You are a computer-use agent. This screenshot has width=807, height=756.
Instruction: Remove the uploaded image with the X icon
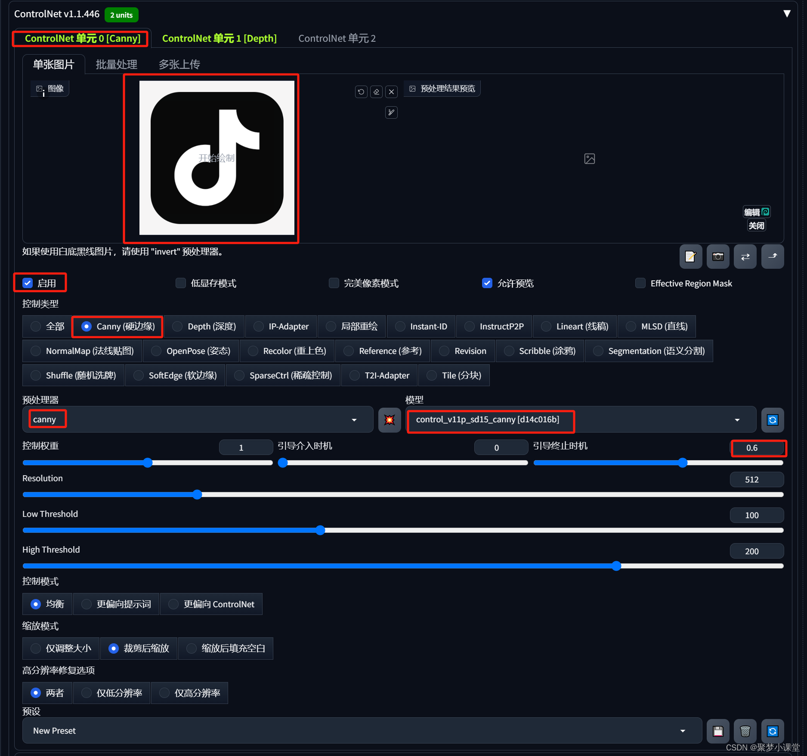[391, 92]
